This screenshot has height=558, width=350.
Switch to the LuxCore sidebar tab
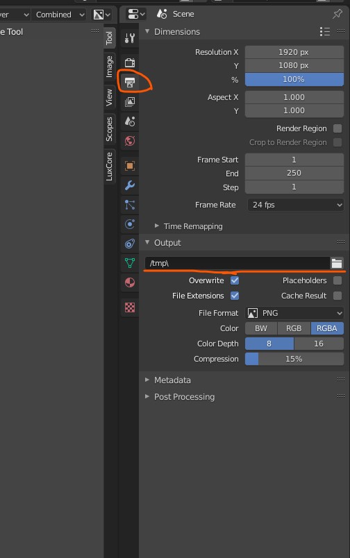tap(109, 167)
